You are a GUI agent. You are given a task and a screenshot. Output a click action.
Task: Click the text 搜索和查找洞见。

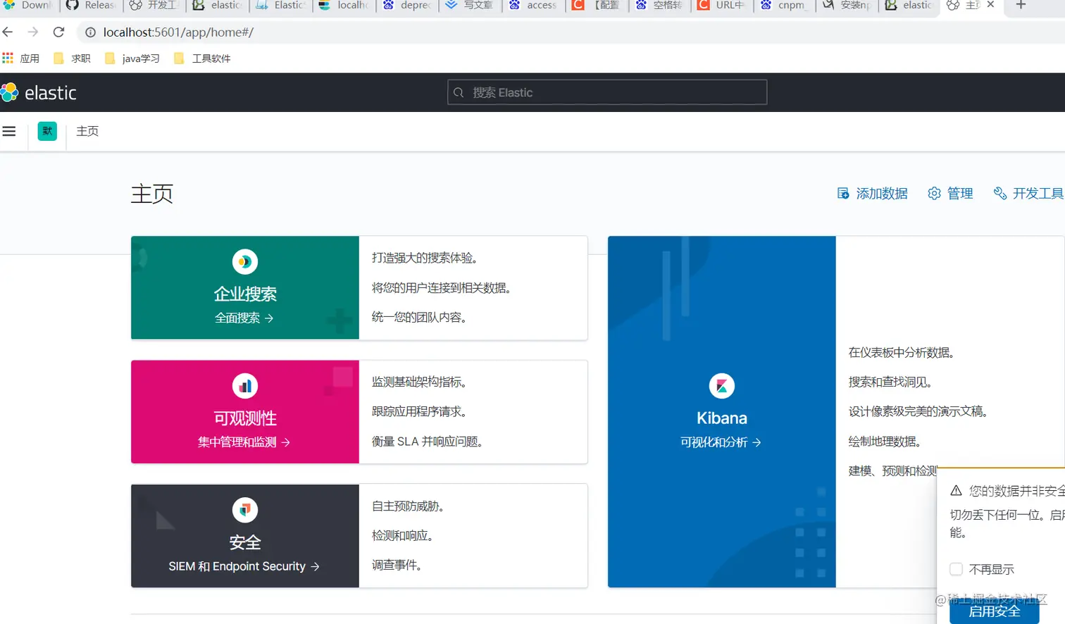point(890,382)
